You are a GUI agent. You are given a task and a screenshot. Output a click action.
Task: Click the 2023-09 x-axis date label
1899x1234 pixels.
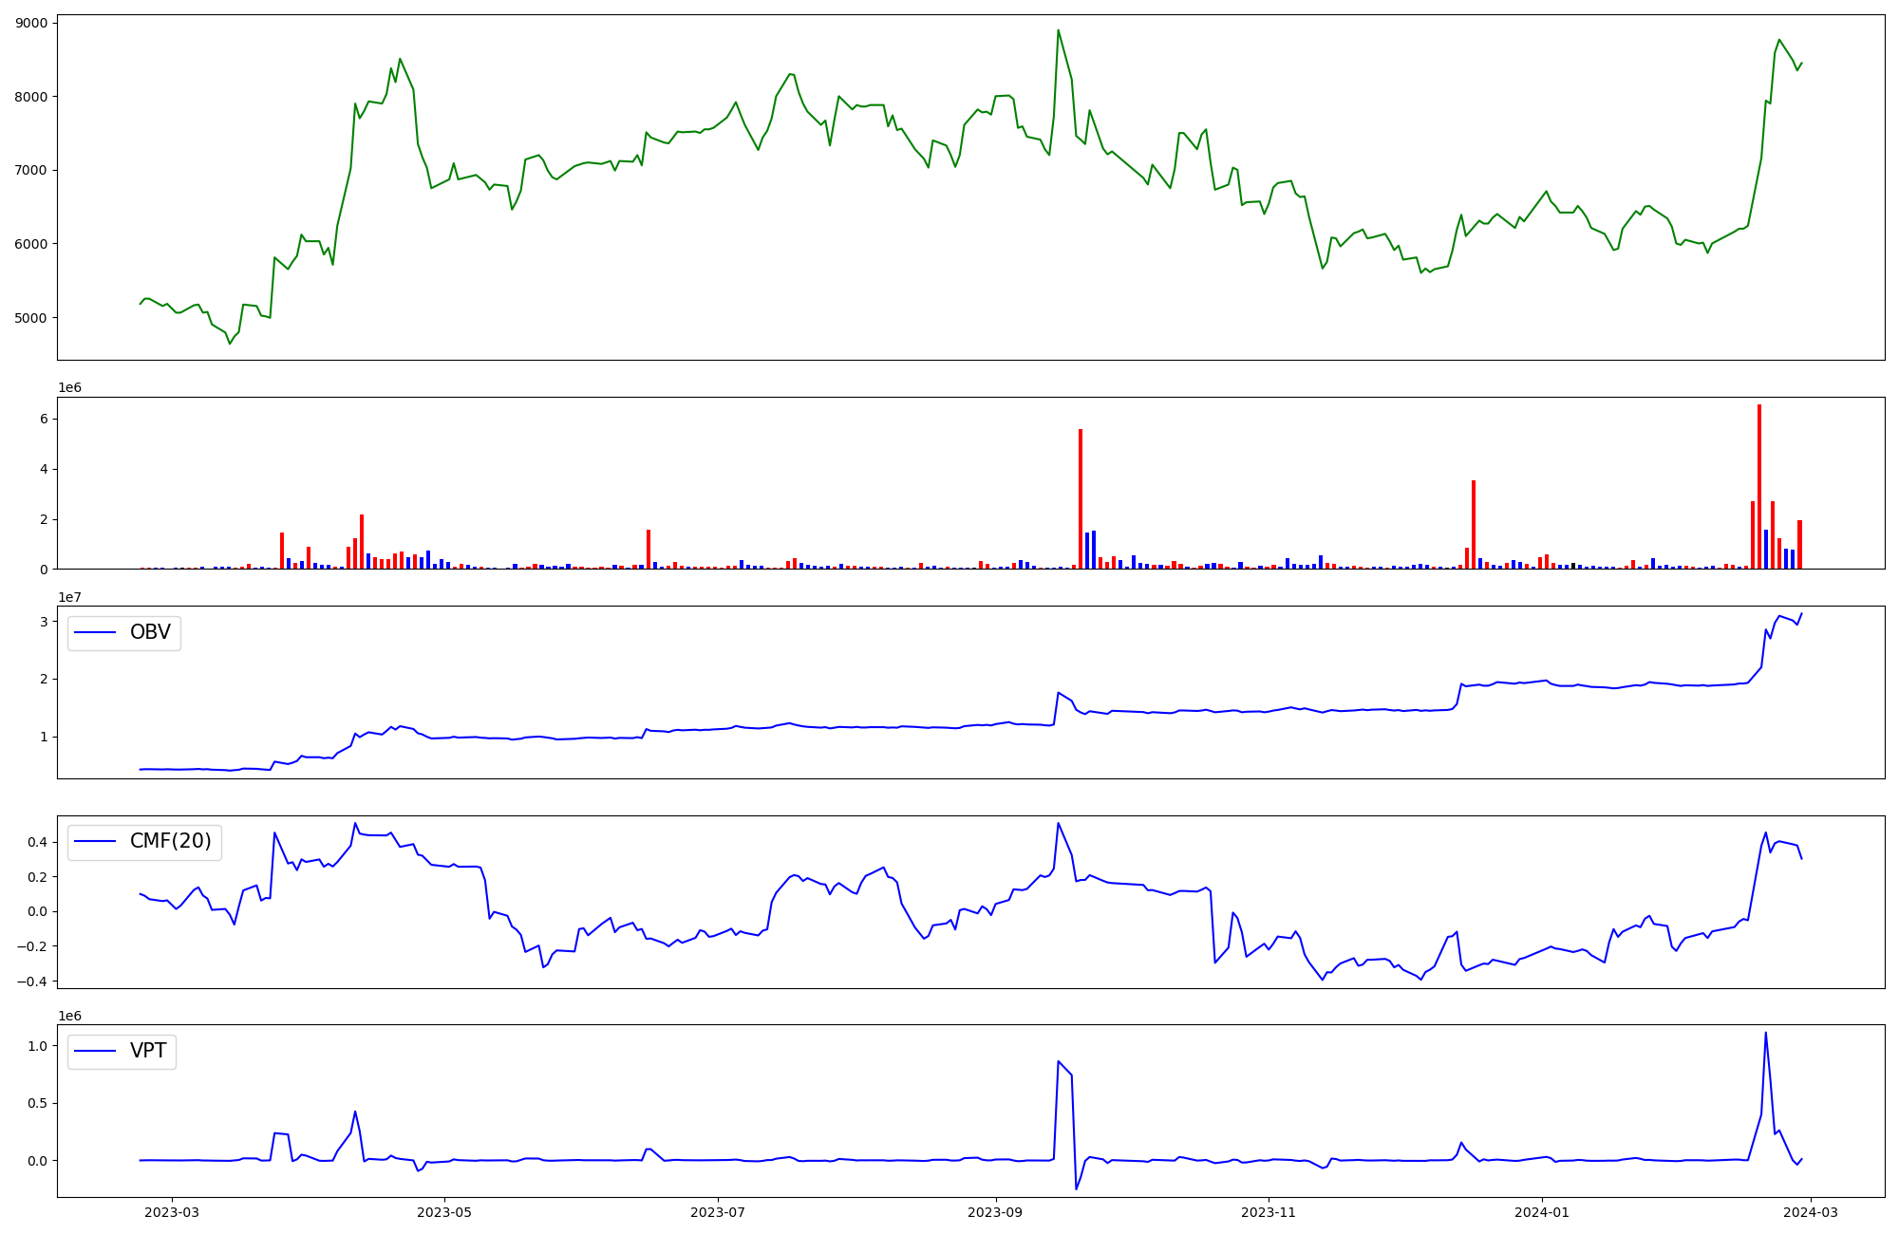coord(995,1212)
